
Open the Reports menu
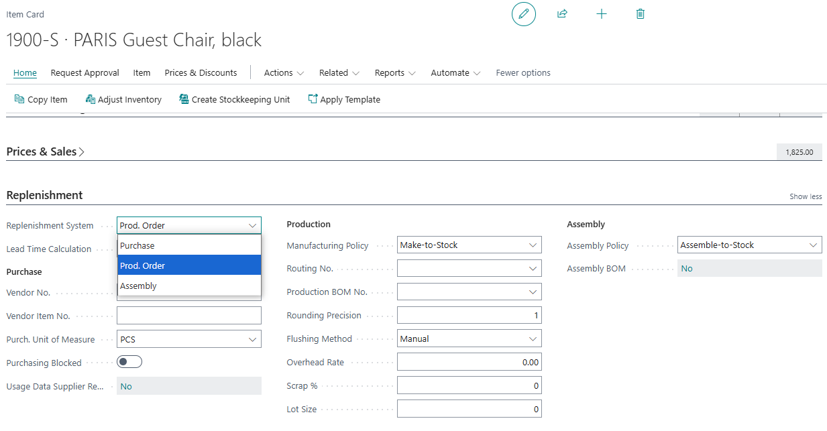(395, 73)
